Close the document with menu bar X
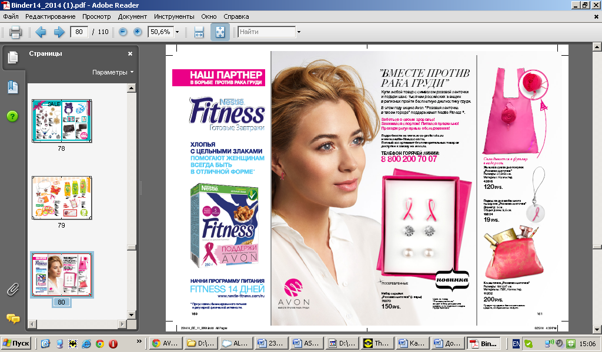The width and height of the screenshot is (602, 352). [596, 16]
